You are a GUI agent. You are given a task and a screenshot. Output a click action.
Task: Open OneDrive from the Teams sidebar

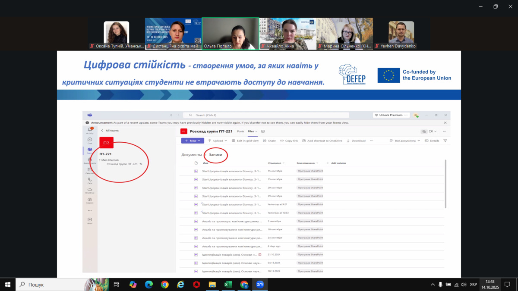point(90,191)
